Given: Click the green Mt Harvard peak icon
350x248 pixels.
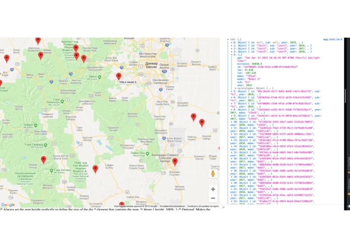Looking at the screenshot, I should coord(45,145).
